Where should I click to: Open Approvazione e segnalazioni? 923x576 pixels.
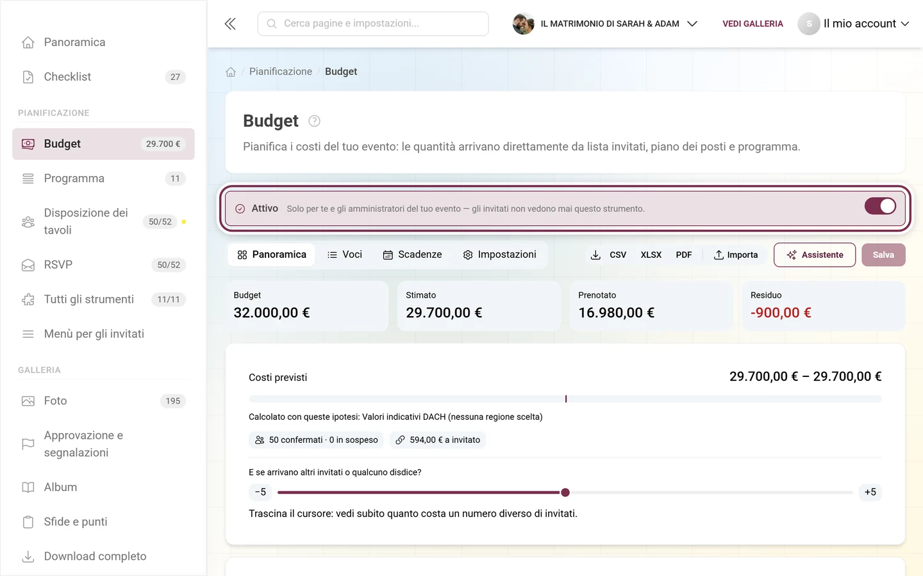tap(103, 444)
